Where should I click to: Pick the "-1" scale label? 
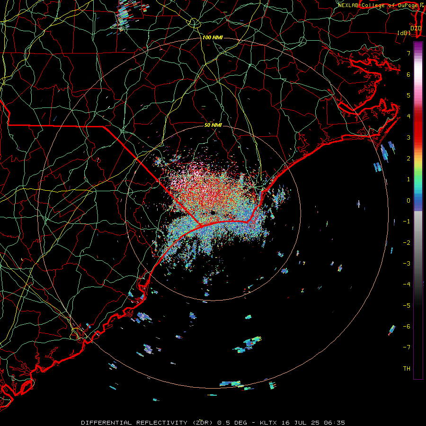407,222
